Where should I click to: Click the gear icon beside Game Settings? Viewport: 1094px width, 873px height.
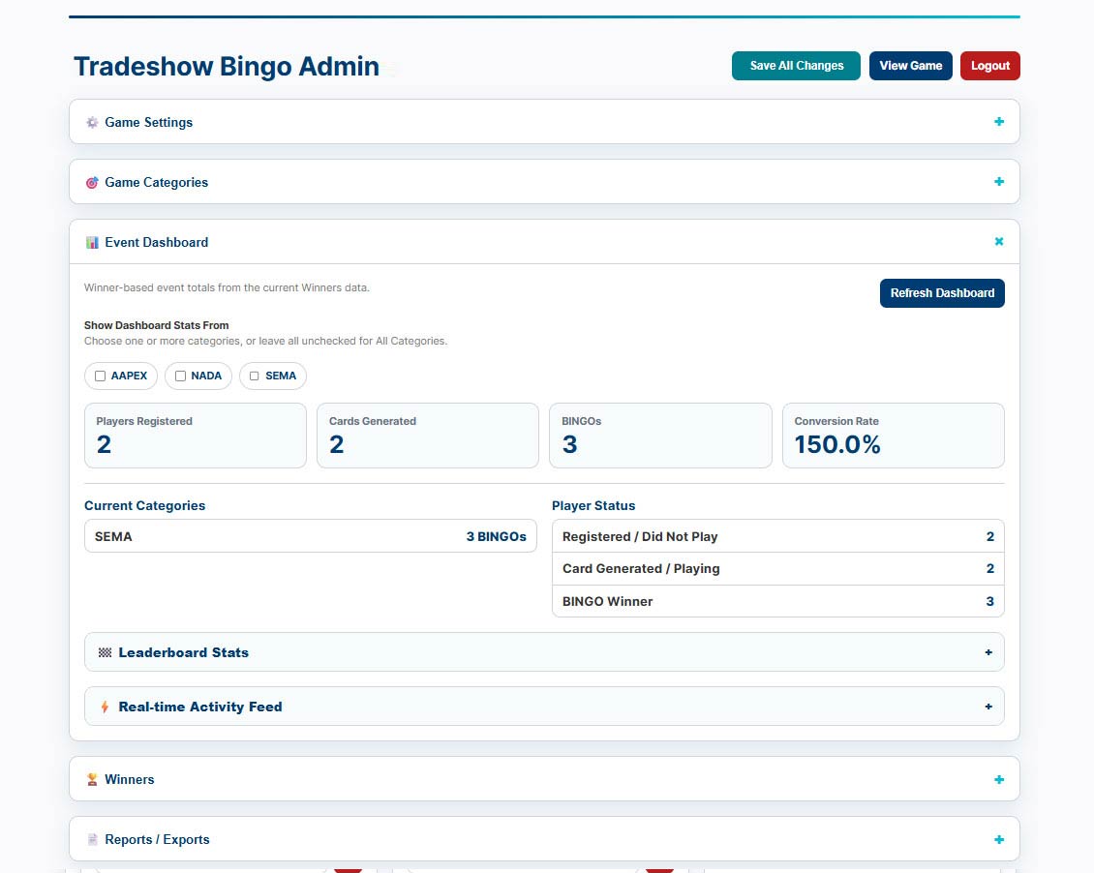92,123
